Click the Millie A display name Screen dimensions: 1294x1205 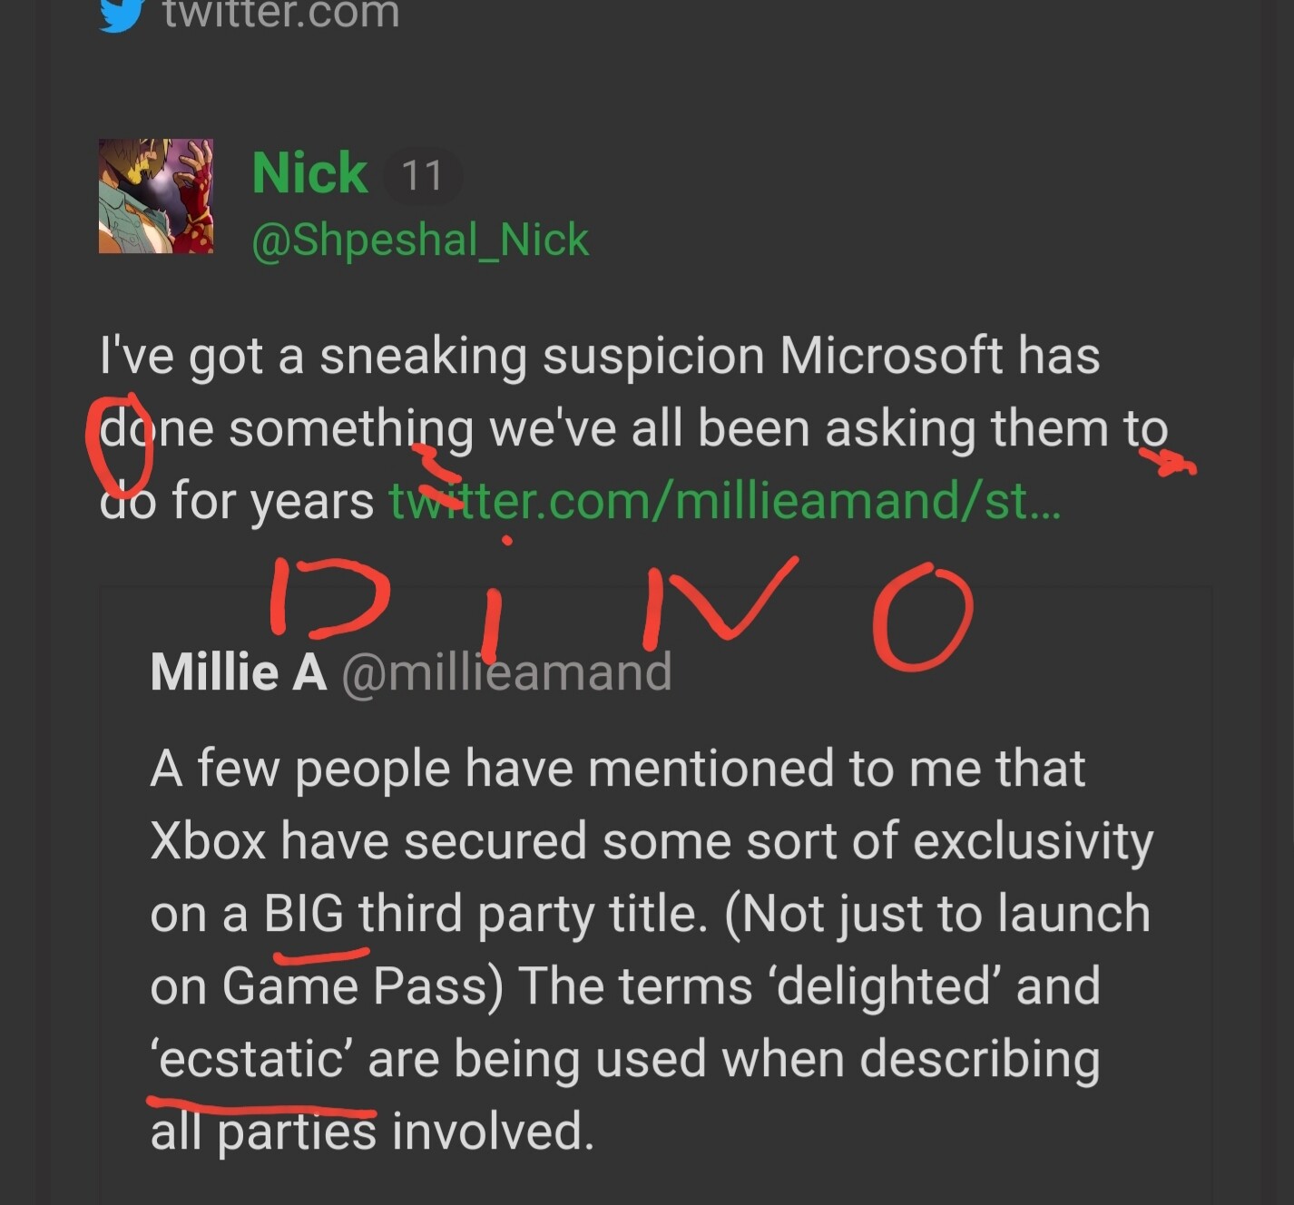click(239, 672)
